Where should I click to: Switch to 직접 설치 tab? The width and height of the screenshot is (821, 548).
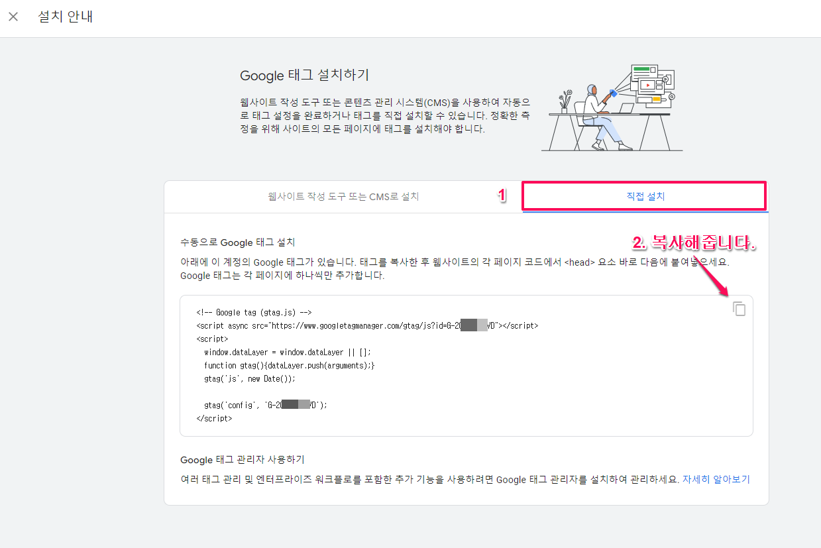pos(645,197)
